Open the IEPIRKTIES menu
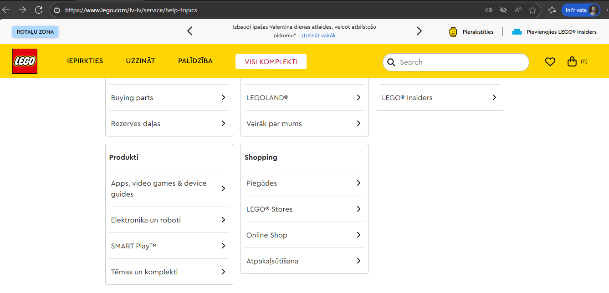This screenshot has width=609, height=293. [x=85, y=61]
